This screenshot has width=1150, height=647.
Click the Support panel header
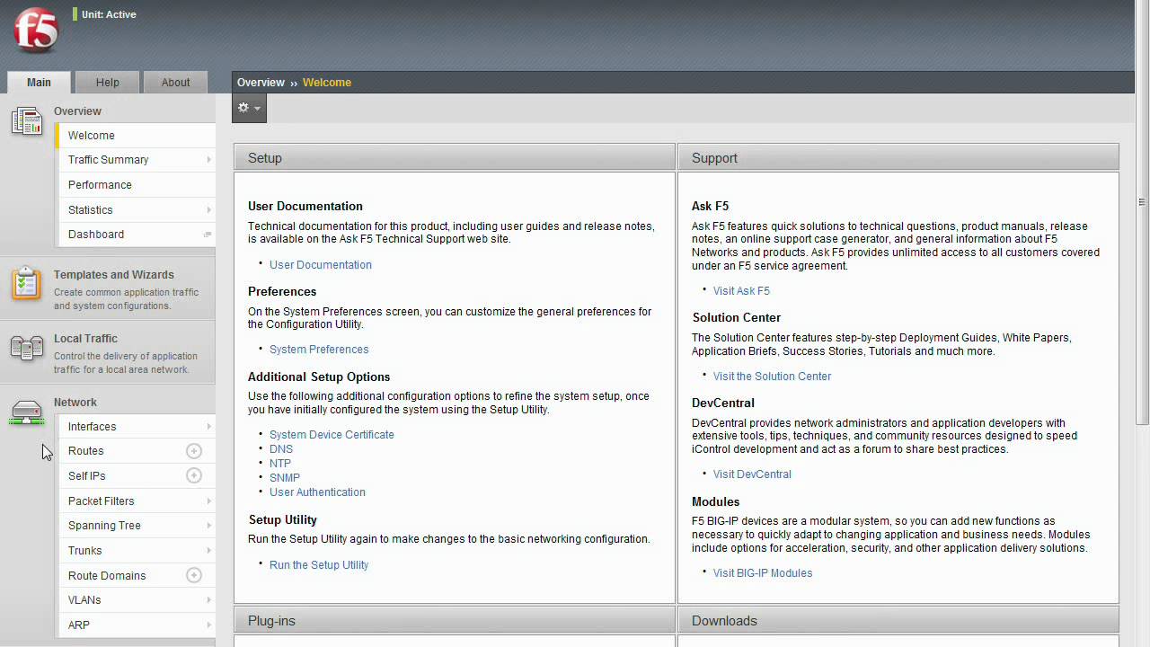coord(898,157)
